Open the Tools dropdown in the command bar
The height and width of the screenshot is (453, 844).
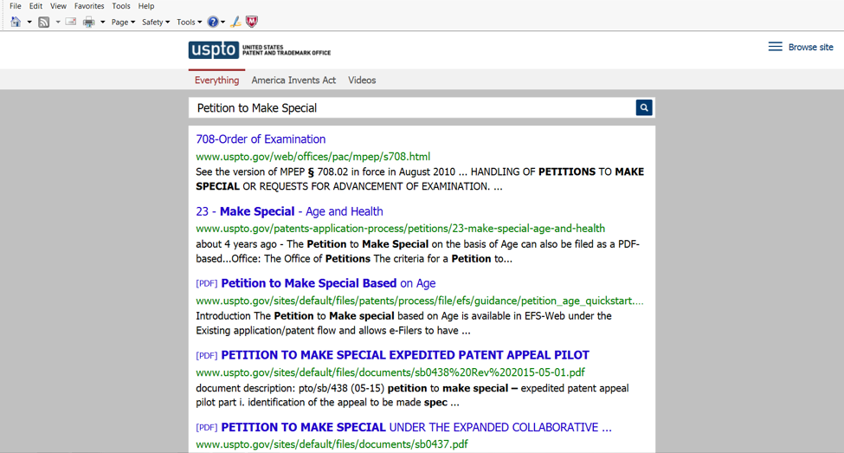tap(189, 22)
